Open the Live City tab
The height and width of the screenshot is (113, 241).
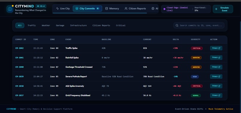pyautogui.click(x=63, y=9)
